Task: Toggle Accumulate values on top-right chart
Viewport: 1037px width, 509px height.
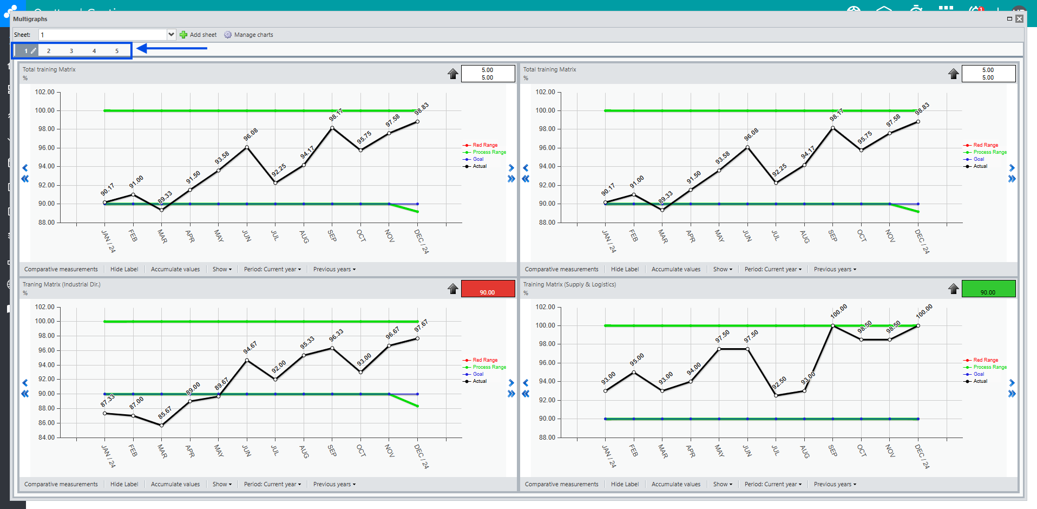Action: click(x=675, y=269)
